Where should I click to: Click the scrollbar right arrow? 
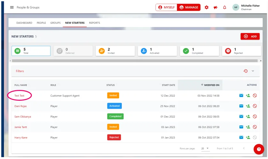(261, 60)
